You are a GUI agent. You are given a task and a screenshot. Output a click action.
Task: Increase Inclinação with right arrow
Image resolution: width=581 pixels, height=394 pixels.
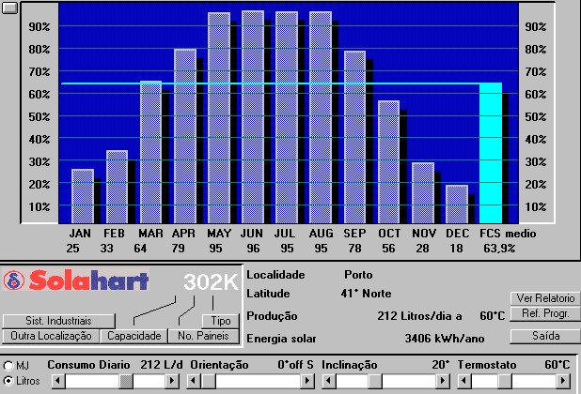[443, 381]
